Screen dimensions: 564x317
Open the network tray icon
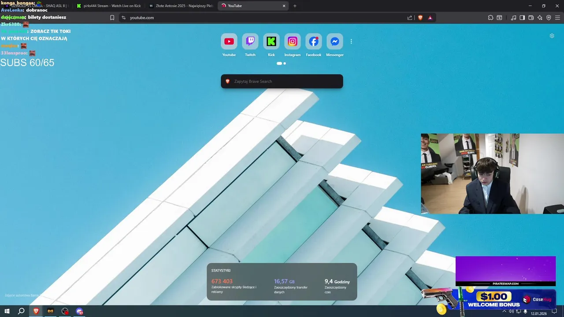519,311
